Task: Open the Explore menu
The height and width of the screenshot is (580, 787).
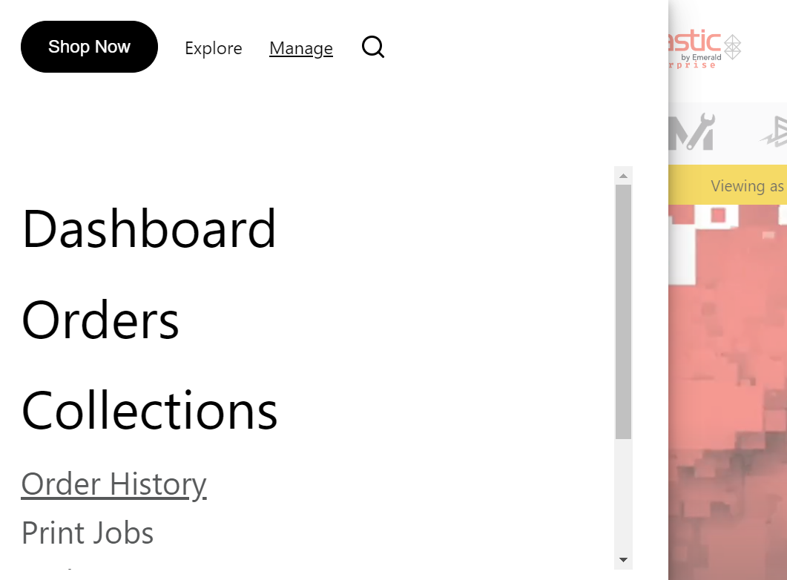Action: pos(214,48)
